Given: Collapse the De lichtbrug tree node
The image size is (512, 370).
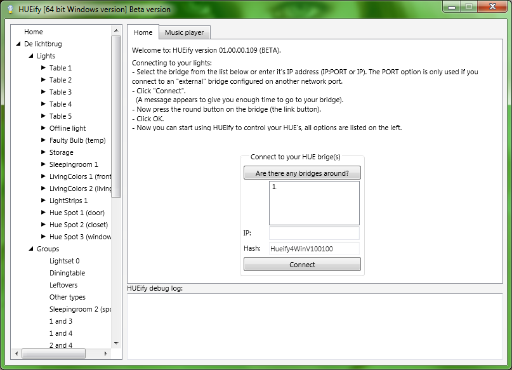Looking at the screenshot, I should pos(18,44).
